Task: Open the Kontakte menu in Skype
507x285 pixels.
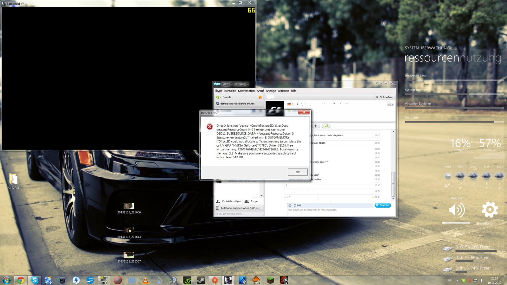Action: 230,91
